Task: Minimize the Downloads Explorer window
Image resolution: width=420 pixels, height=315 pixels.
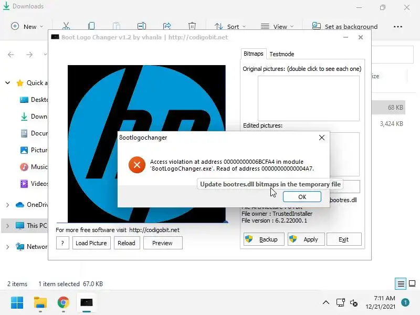Action: click(359, 7)
